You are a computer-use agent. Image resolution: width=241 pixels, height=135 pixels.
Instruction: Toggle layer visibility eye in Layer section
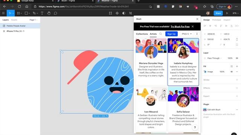[x=237, y=58]
